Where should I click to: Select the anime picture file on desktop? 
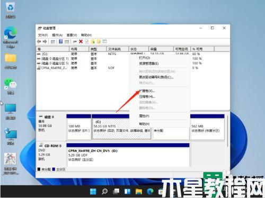coord(11,164)
